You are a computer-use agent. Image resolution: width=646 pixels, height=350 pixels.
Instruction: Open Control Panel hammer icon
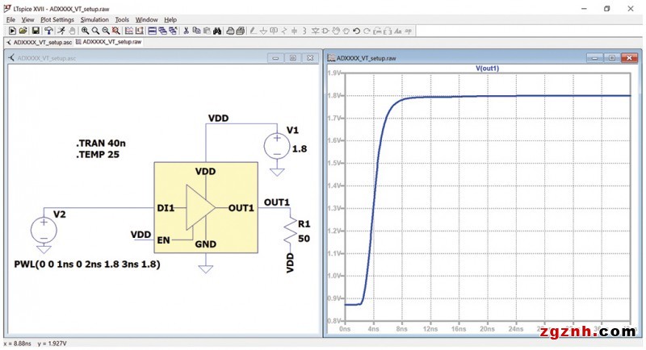[48, 31]
